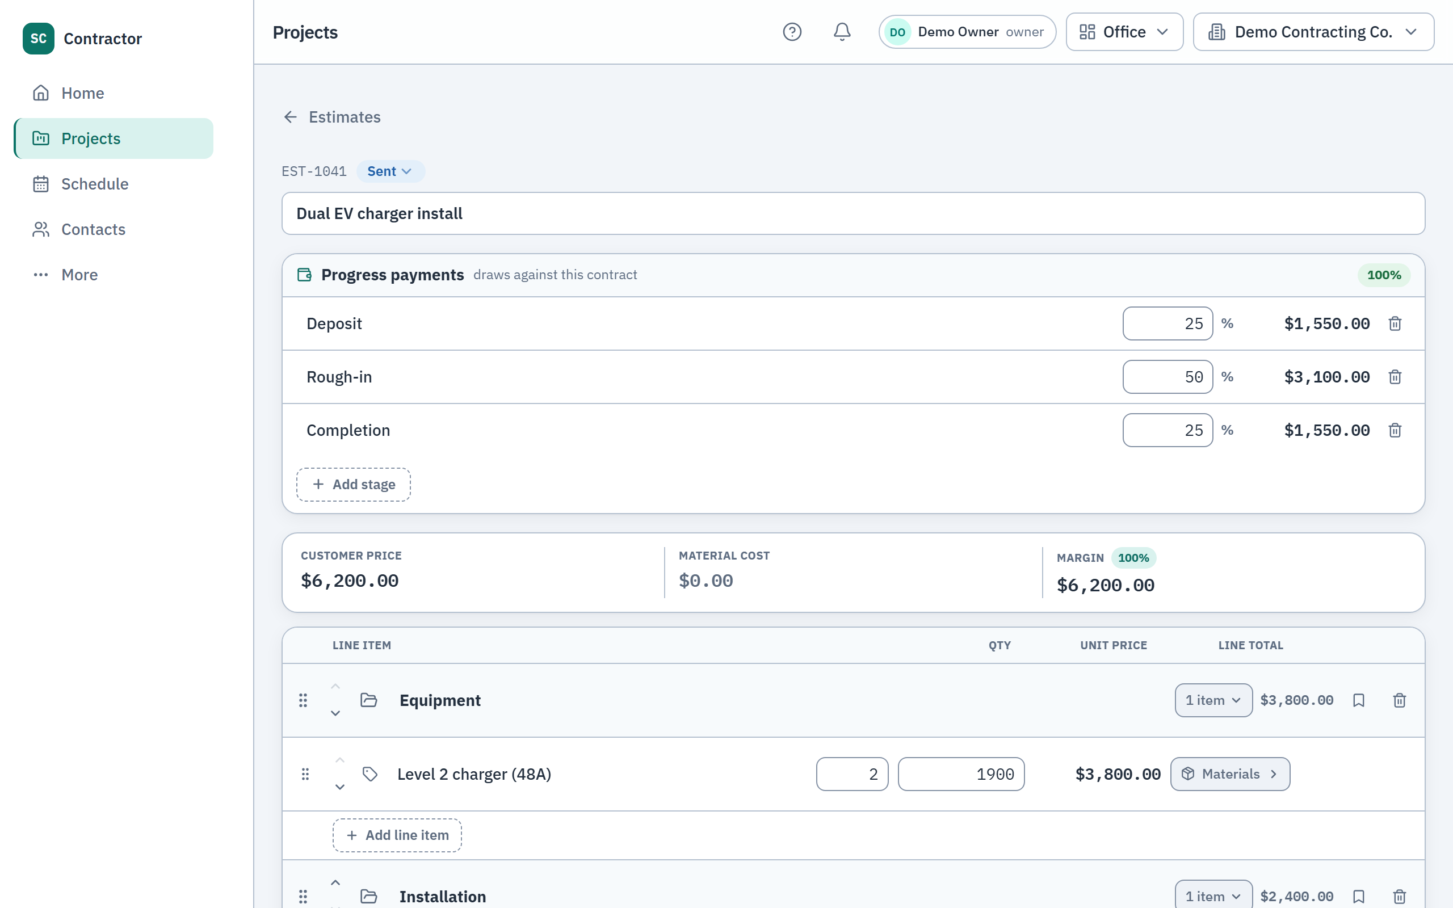
Task: Edit the estimate title Dual EV charger install
Action: (853, 214)
